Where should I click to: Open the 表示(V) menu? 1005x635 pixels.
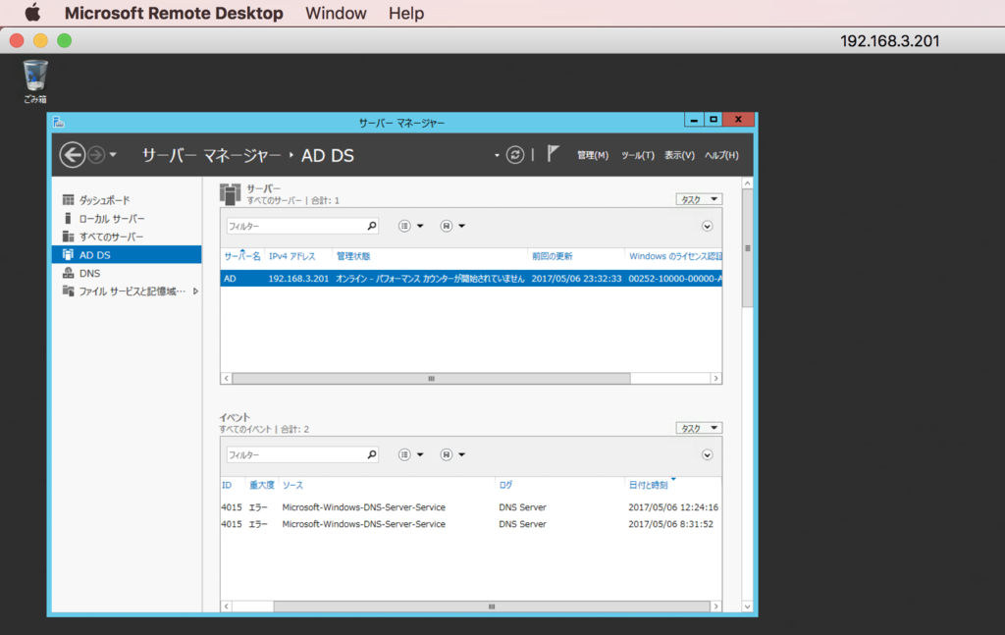click(679, 155)
